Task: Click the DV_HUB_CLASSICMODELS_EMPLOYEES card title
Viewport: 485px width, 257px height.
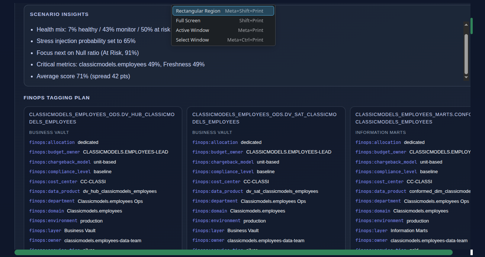Action: tap(102, 118)
